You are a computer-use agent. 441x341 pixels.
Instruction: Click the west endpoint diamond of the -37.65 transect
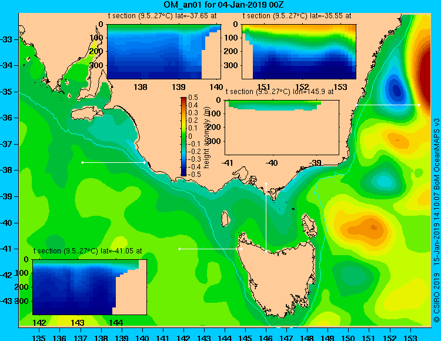tap(82, 162)
